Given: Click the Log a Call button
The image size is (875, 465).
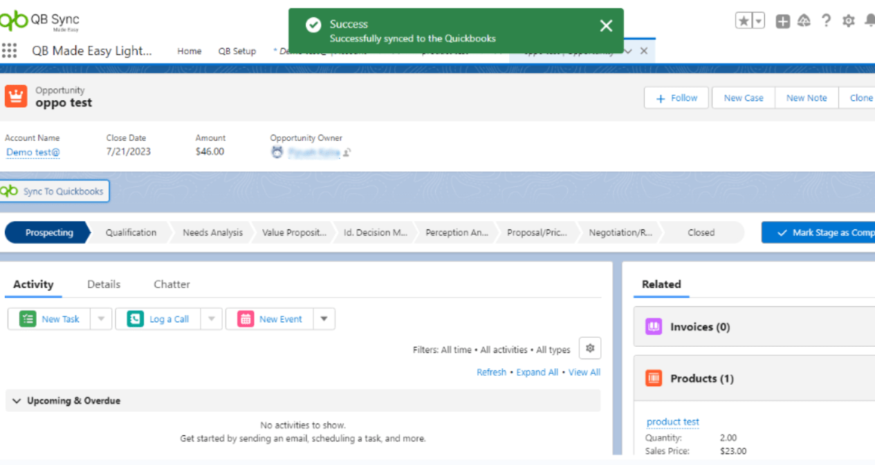Looking at the screenshot, I should (x=158, y=319).
